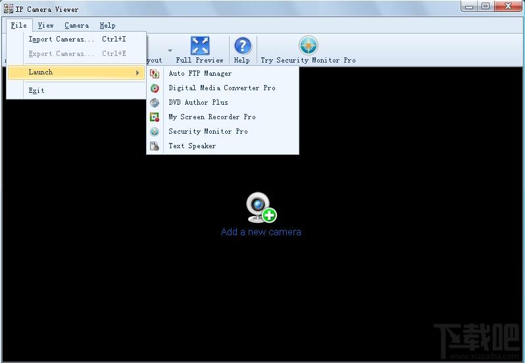The height and width of the screenshot is (363, 525).
Task: Open the View menu
Action: coord(45,25)
